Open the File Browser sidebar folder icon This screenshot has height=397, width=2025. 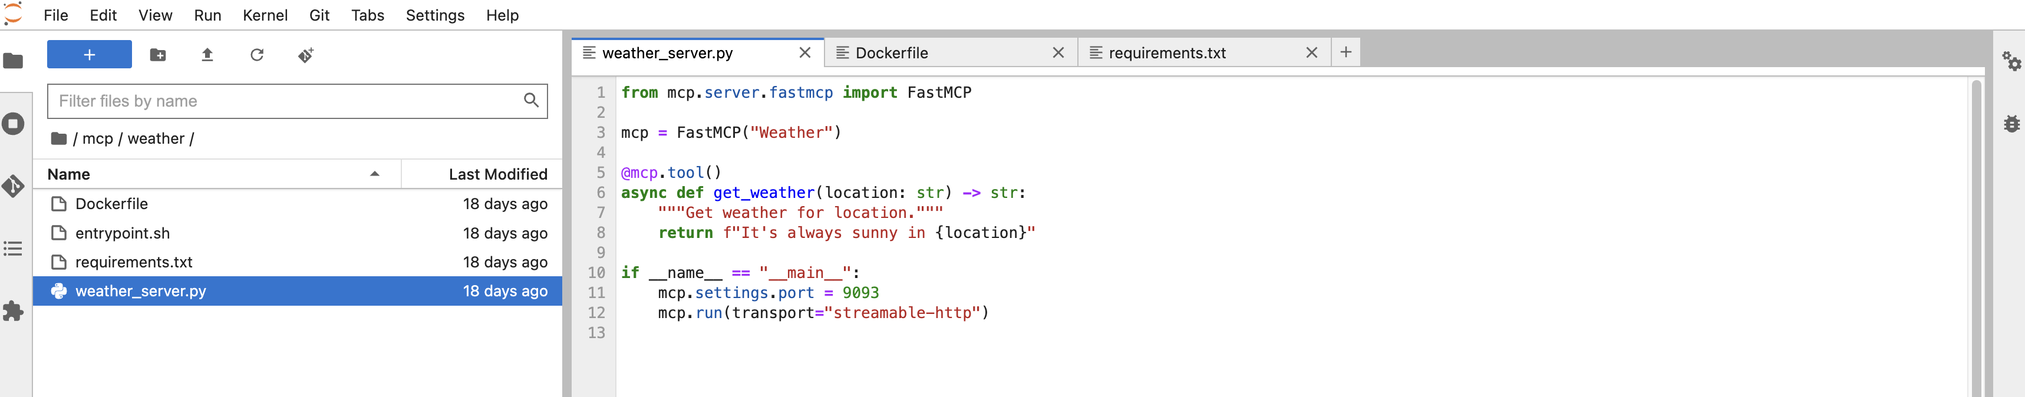14,61
